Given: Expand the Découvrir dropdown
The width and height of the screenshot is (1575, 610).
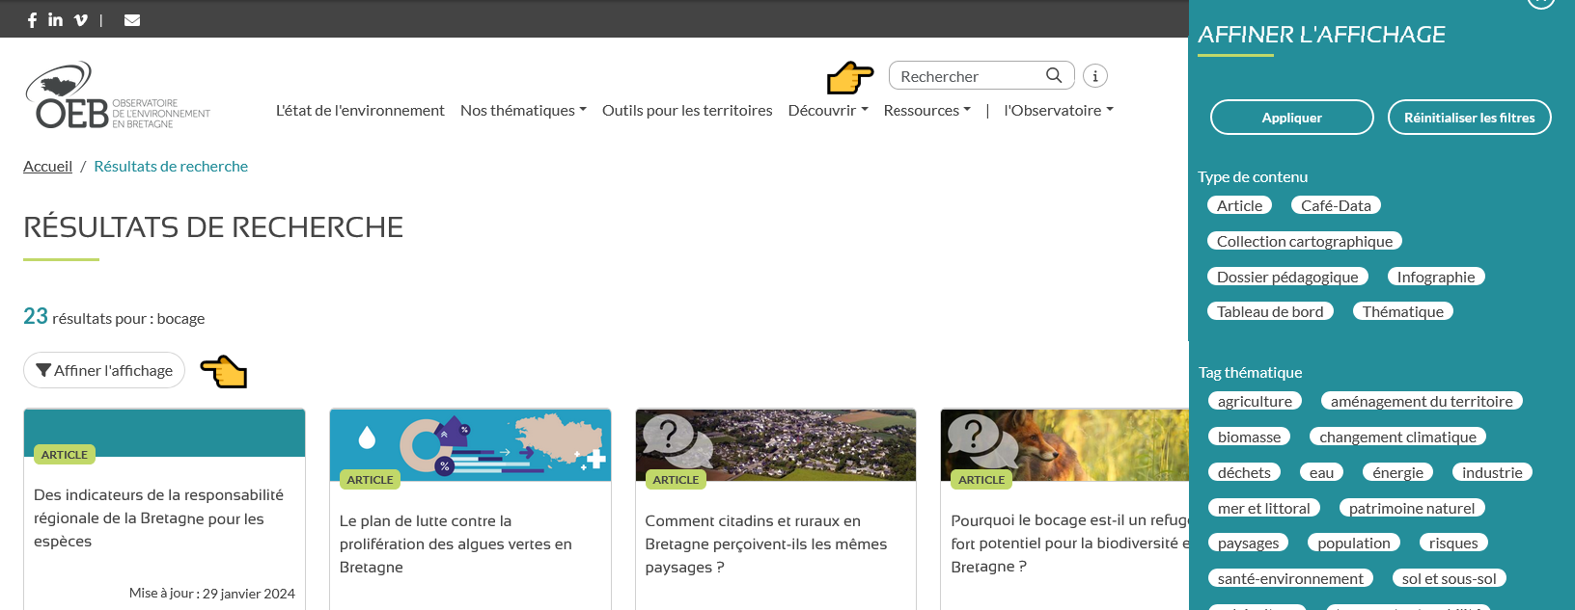Looking at the screenshot, I should click(x=828, y=110).
